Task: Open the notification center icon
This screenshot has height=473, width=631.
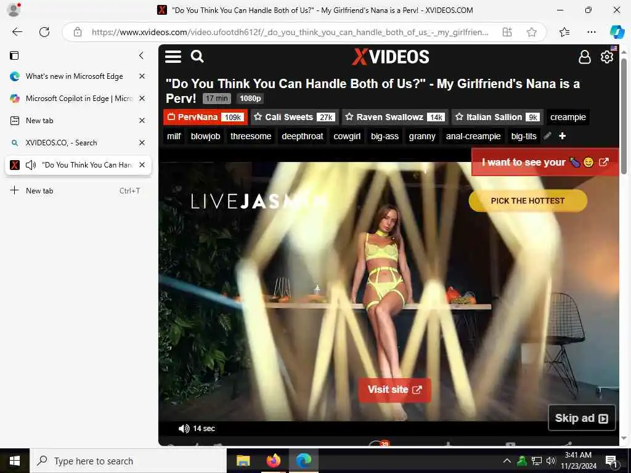Action: pos(611,462)
